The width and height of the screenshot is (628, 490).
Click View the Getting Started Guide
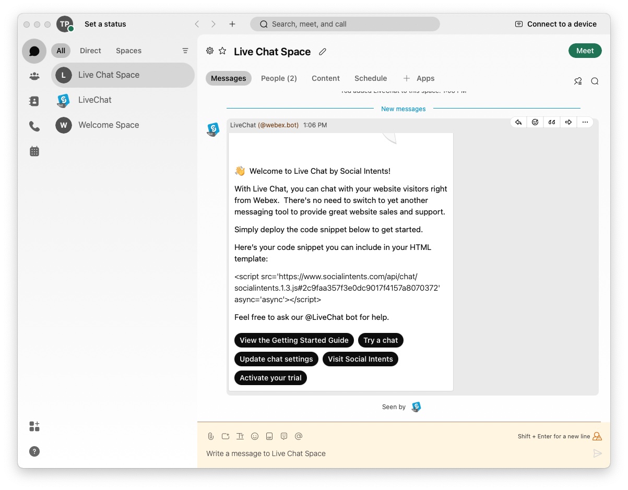point(294,340)
